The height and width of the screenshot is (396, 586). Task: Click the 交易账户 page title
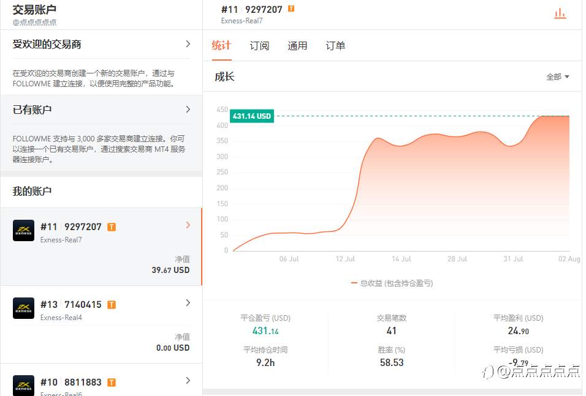[x=34, y=9]
